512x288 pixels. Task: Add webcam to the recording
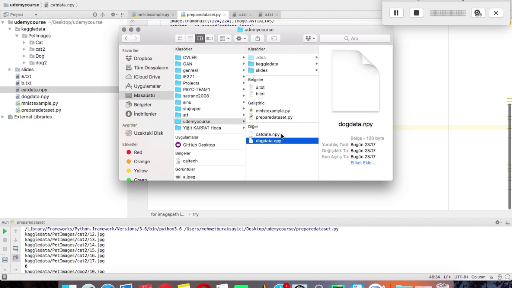point(478,13)
